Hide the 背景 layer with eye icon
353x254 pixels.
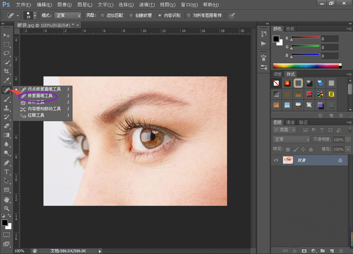pyautogui.click(x=276, y=160)
